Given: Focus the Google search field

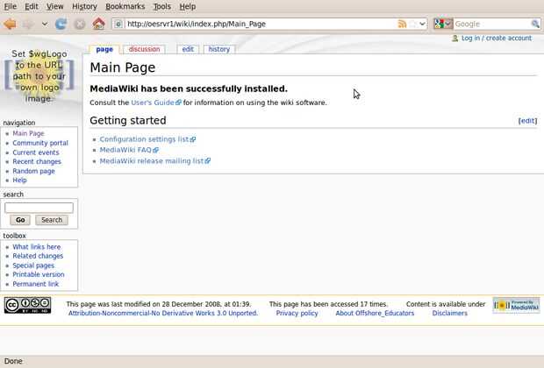Looking at the screenshot, I should coord(492,24).
